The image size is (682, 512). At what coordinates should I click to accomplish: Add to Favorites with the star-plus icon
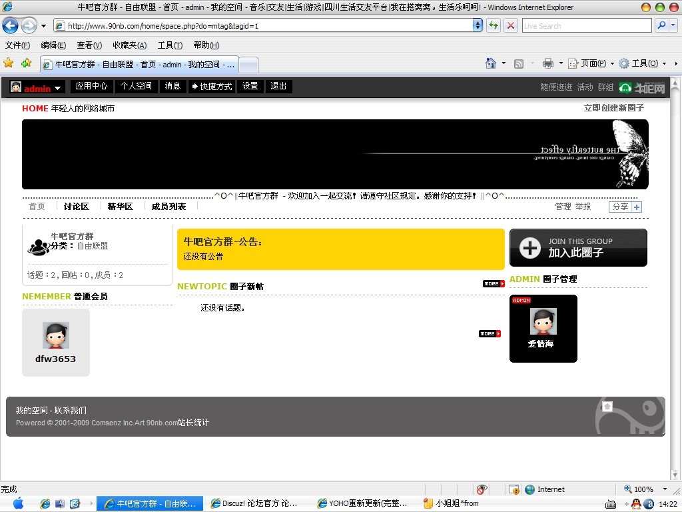(x=26, y=63)
